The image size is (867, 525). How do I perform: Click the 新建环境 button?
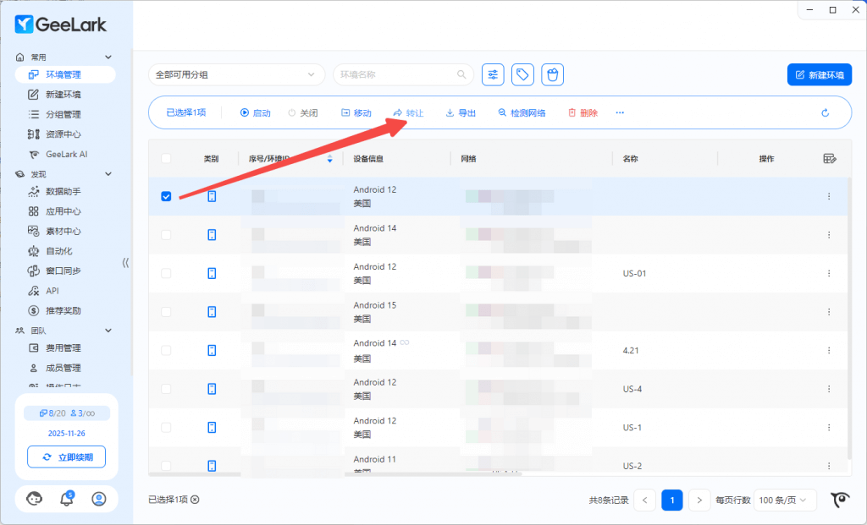[x=819, y=74]
